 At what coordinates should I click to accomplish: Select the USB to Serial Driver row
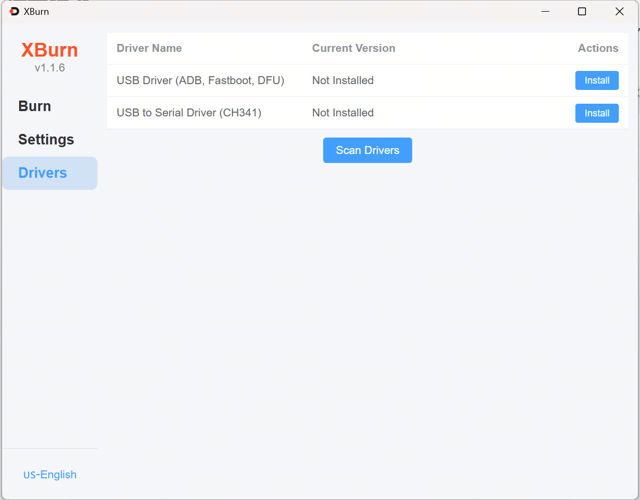point(189,113)
